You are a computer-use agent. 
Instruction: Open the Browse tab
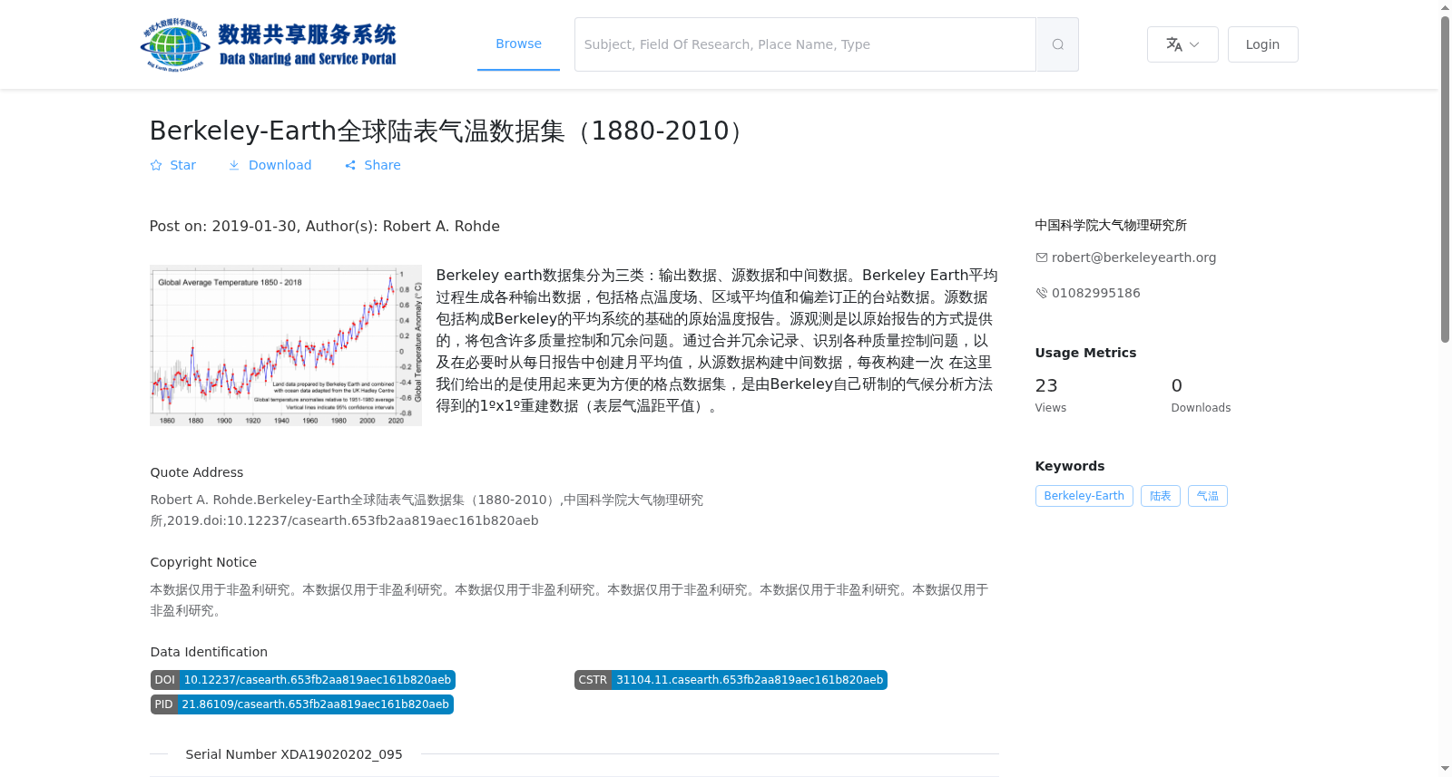518,44
